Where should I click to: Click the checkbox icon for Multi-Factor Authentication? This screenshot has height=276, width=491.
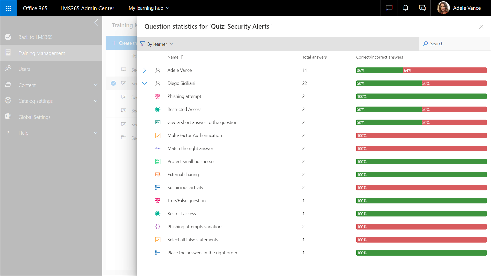click(x=158, y=135)
